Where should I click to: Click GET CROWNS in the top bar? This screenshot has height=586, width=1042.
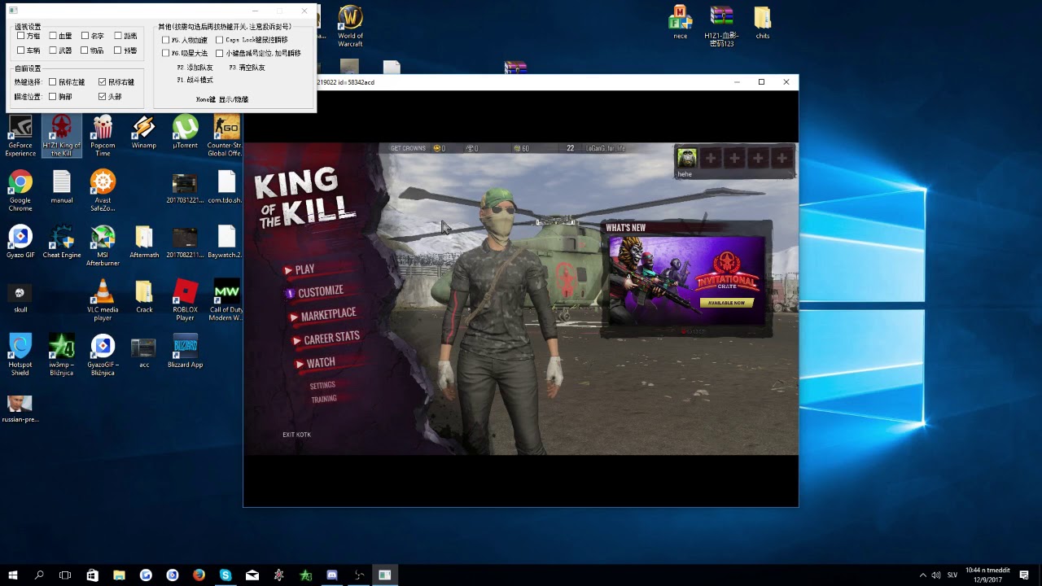tap(408, 149)
